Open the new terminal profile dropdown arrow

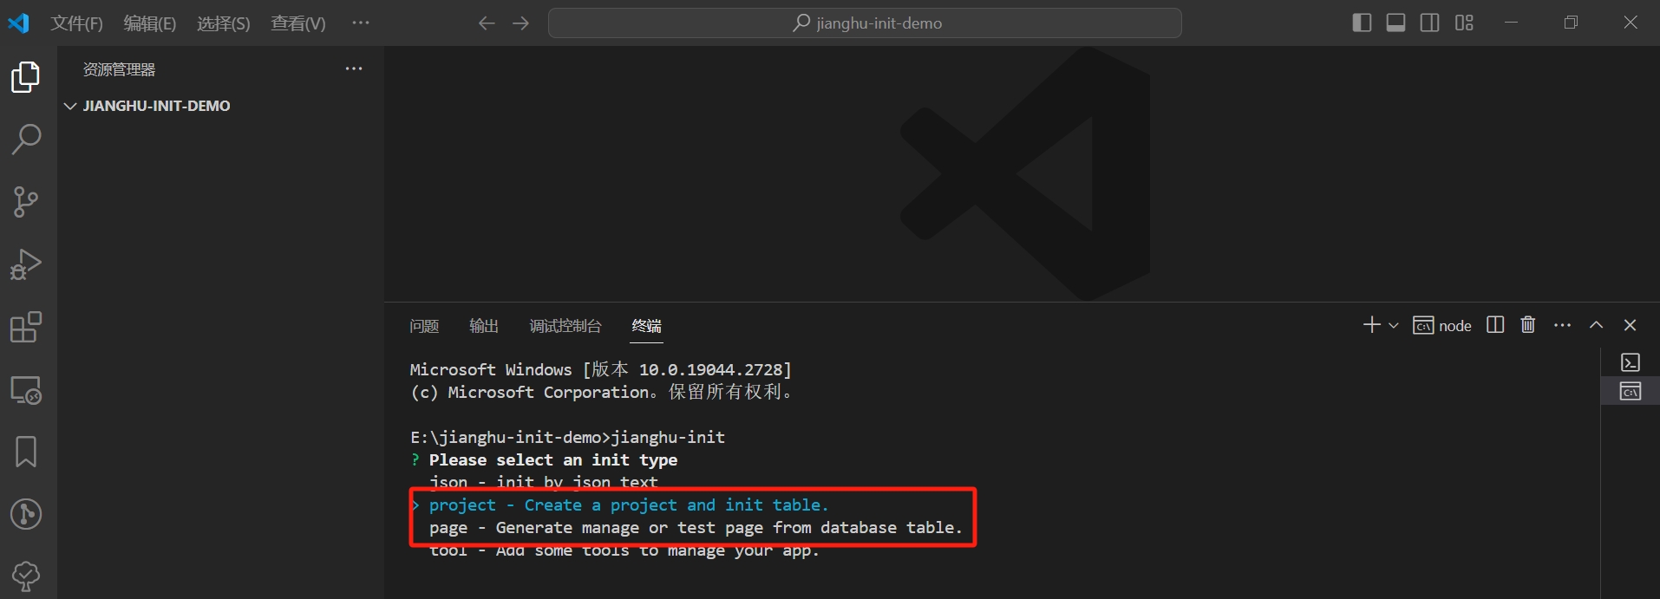click(x=1394, y=326)
